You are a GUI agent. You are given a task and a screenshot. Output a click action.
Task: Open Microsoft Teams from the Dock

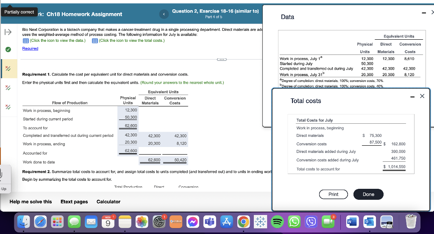click(x=209, y=222)
